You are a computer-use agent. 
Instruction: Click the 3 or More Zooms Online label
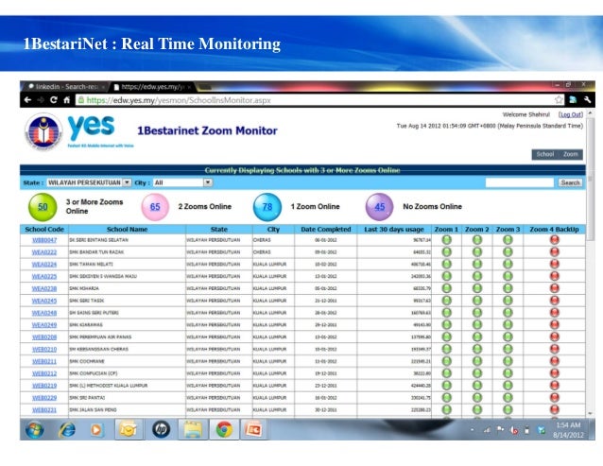tap(95, 206)
